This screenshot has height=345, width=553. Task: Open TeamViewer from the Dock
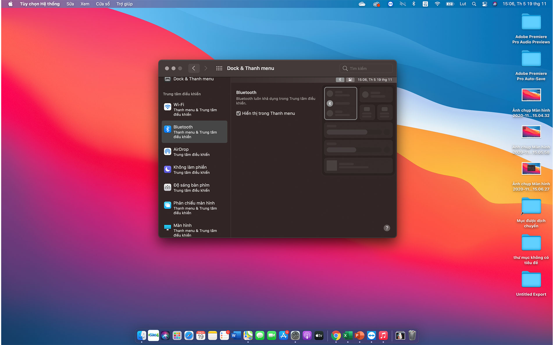coord(371,335)
